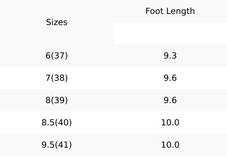Click foot length 10.0 for size 9.5(41)

click(170, 145)
